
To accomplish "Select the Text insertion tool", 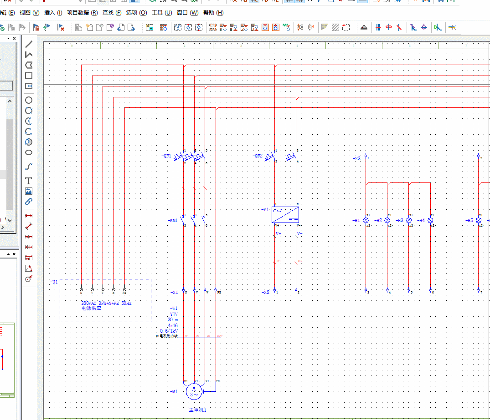I will point(29,181).
